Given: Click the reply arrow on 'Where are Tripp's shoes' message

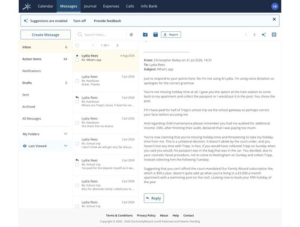Looking at the screenshot, I should tap(77, 97).
